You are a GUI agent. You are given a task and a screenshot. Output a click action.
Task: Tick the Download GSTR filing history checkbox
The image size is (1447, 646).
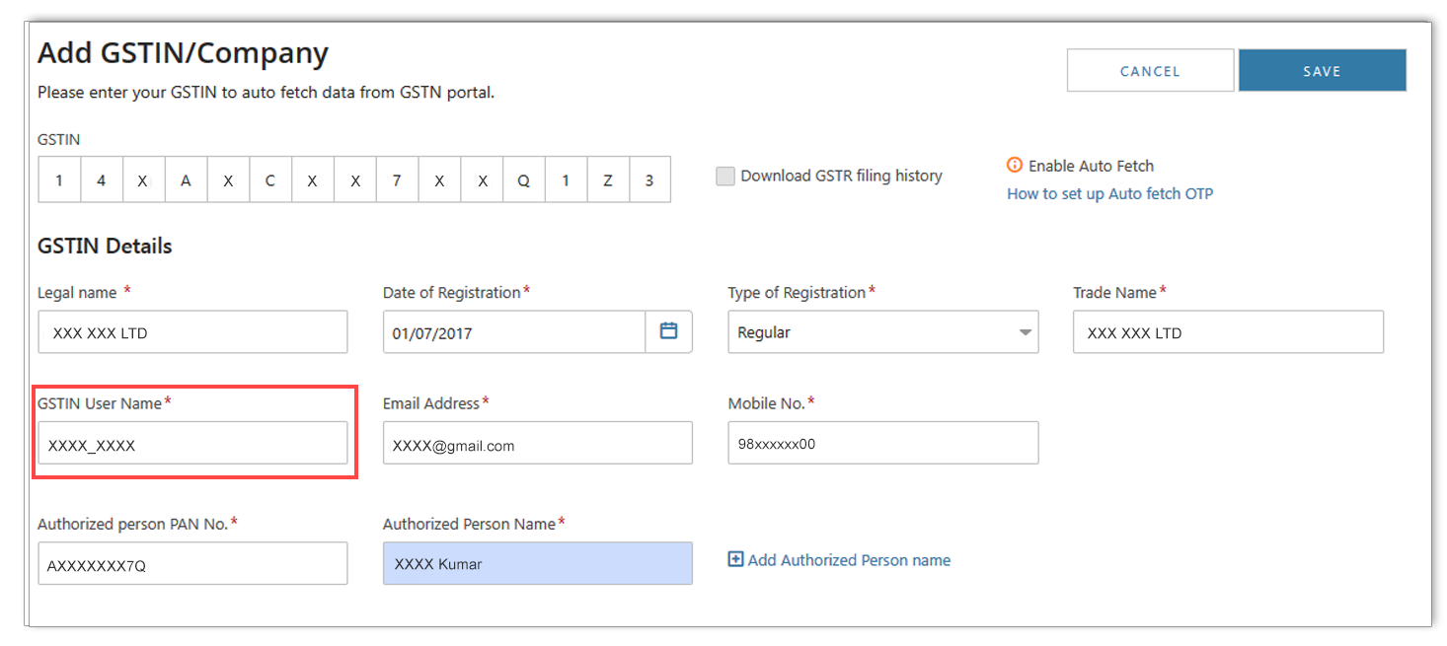pyautogui.click(x=725, y=177)
